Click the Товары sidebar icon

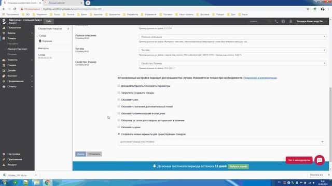[x=4, y=38]
